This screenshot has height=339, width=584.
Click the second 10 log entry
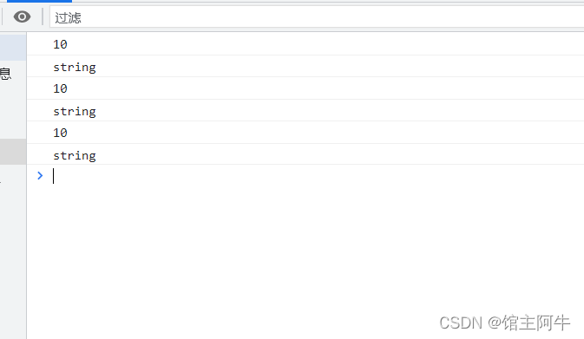[x=60, y=88]
